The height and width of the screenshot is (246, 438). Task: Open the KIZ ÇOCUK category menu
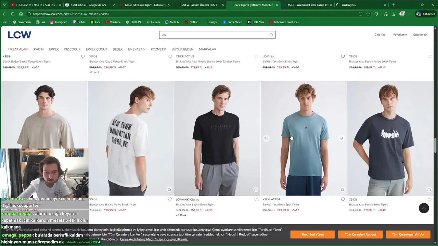click(x=72, y=49)
